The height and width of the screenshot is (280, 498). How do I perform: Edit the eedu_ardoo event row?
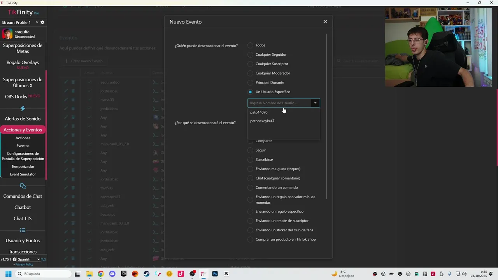(66, 82)
